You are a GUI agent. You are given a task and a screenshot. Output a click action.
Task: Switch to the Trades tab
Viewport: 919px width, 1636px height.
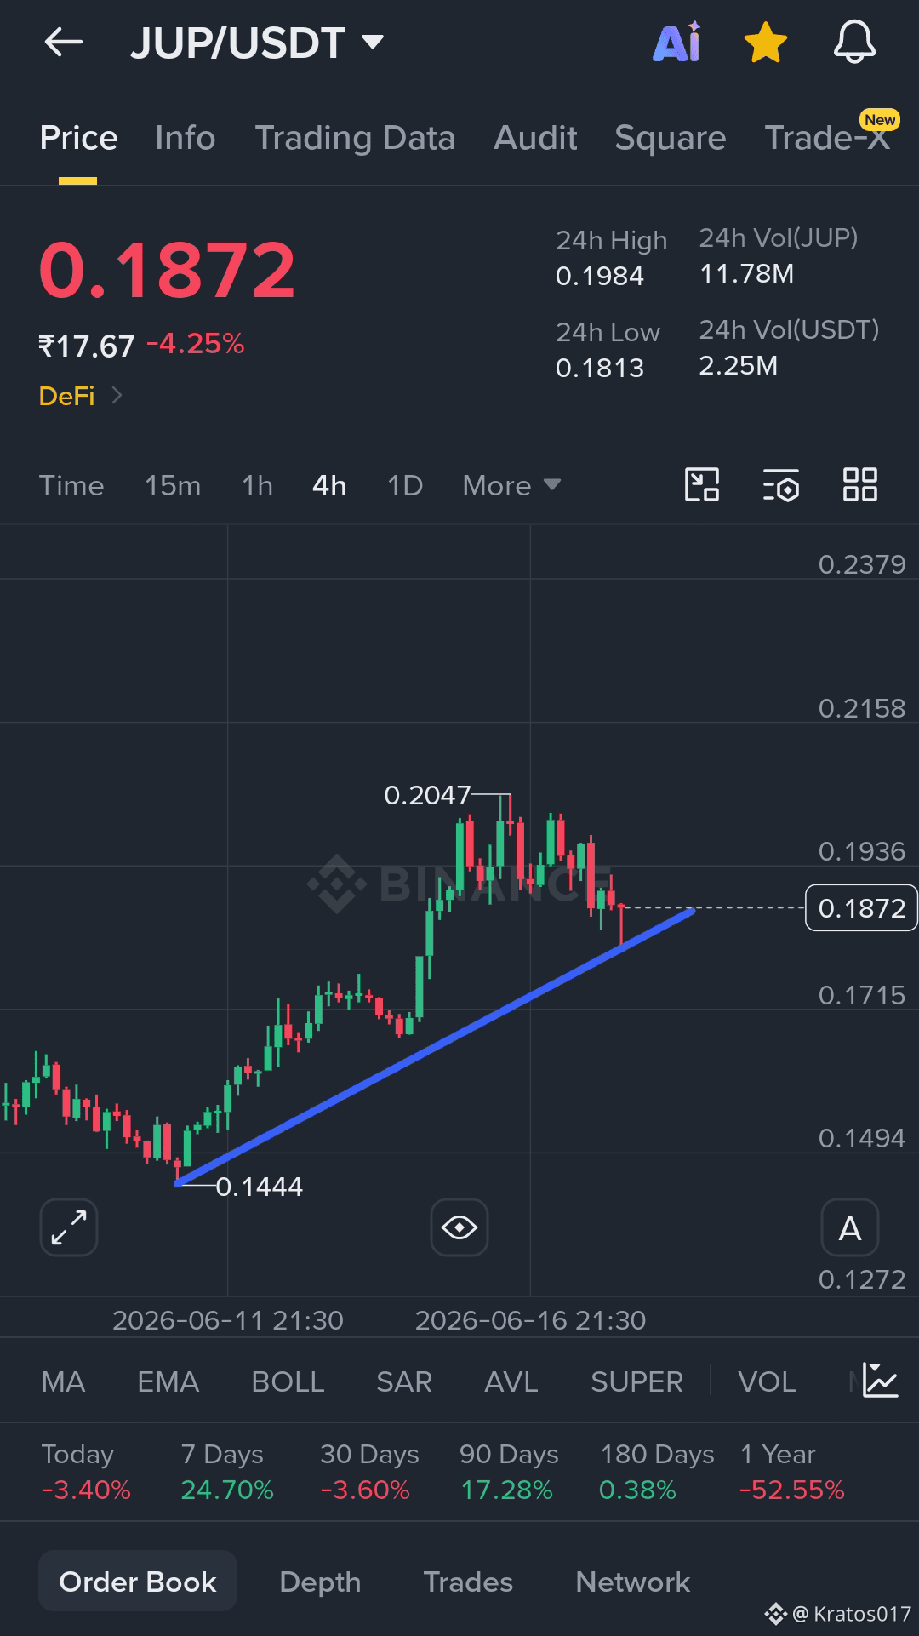tap(468, 1582)
